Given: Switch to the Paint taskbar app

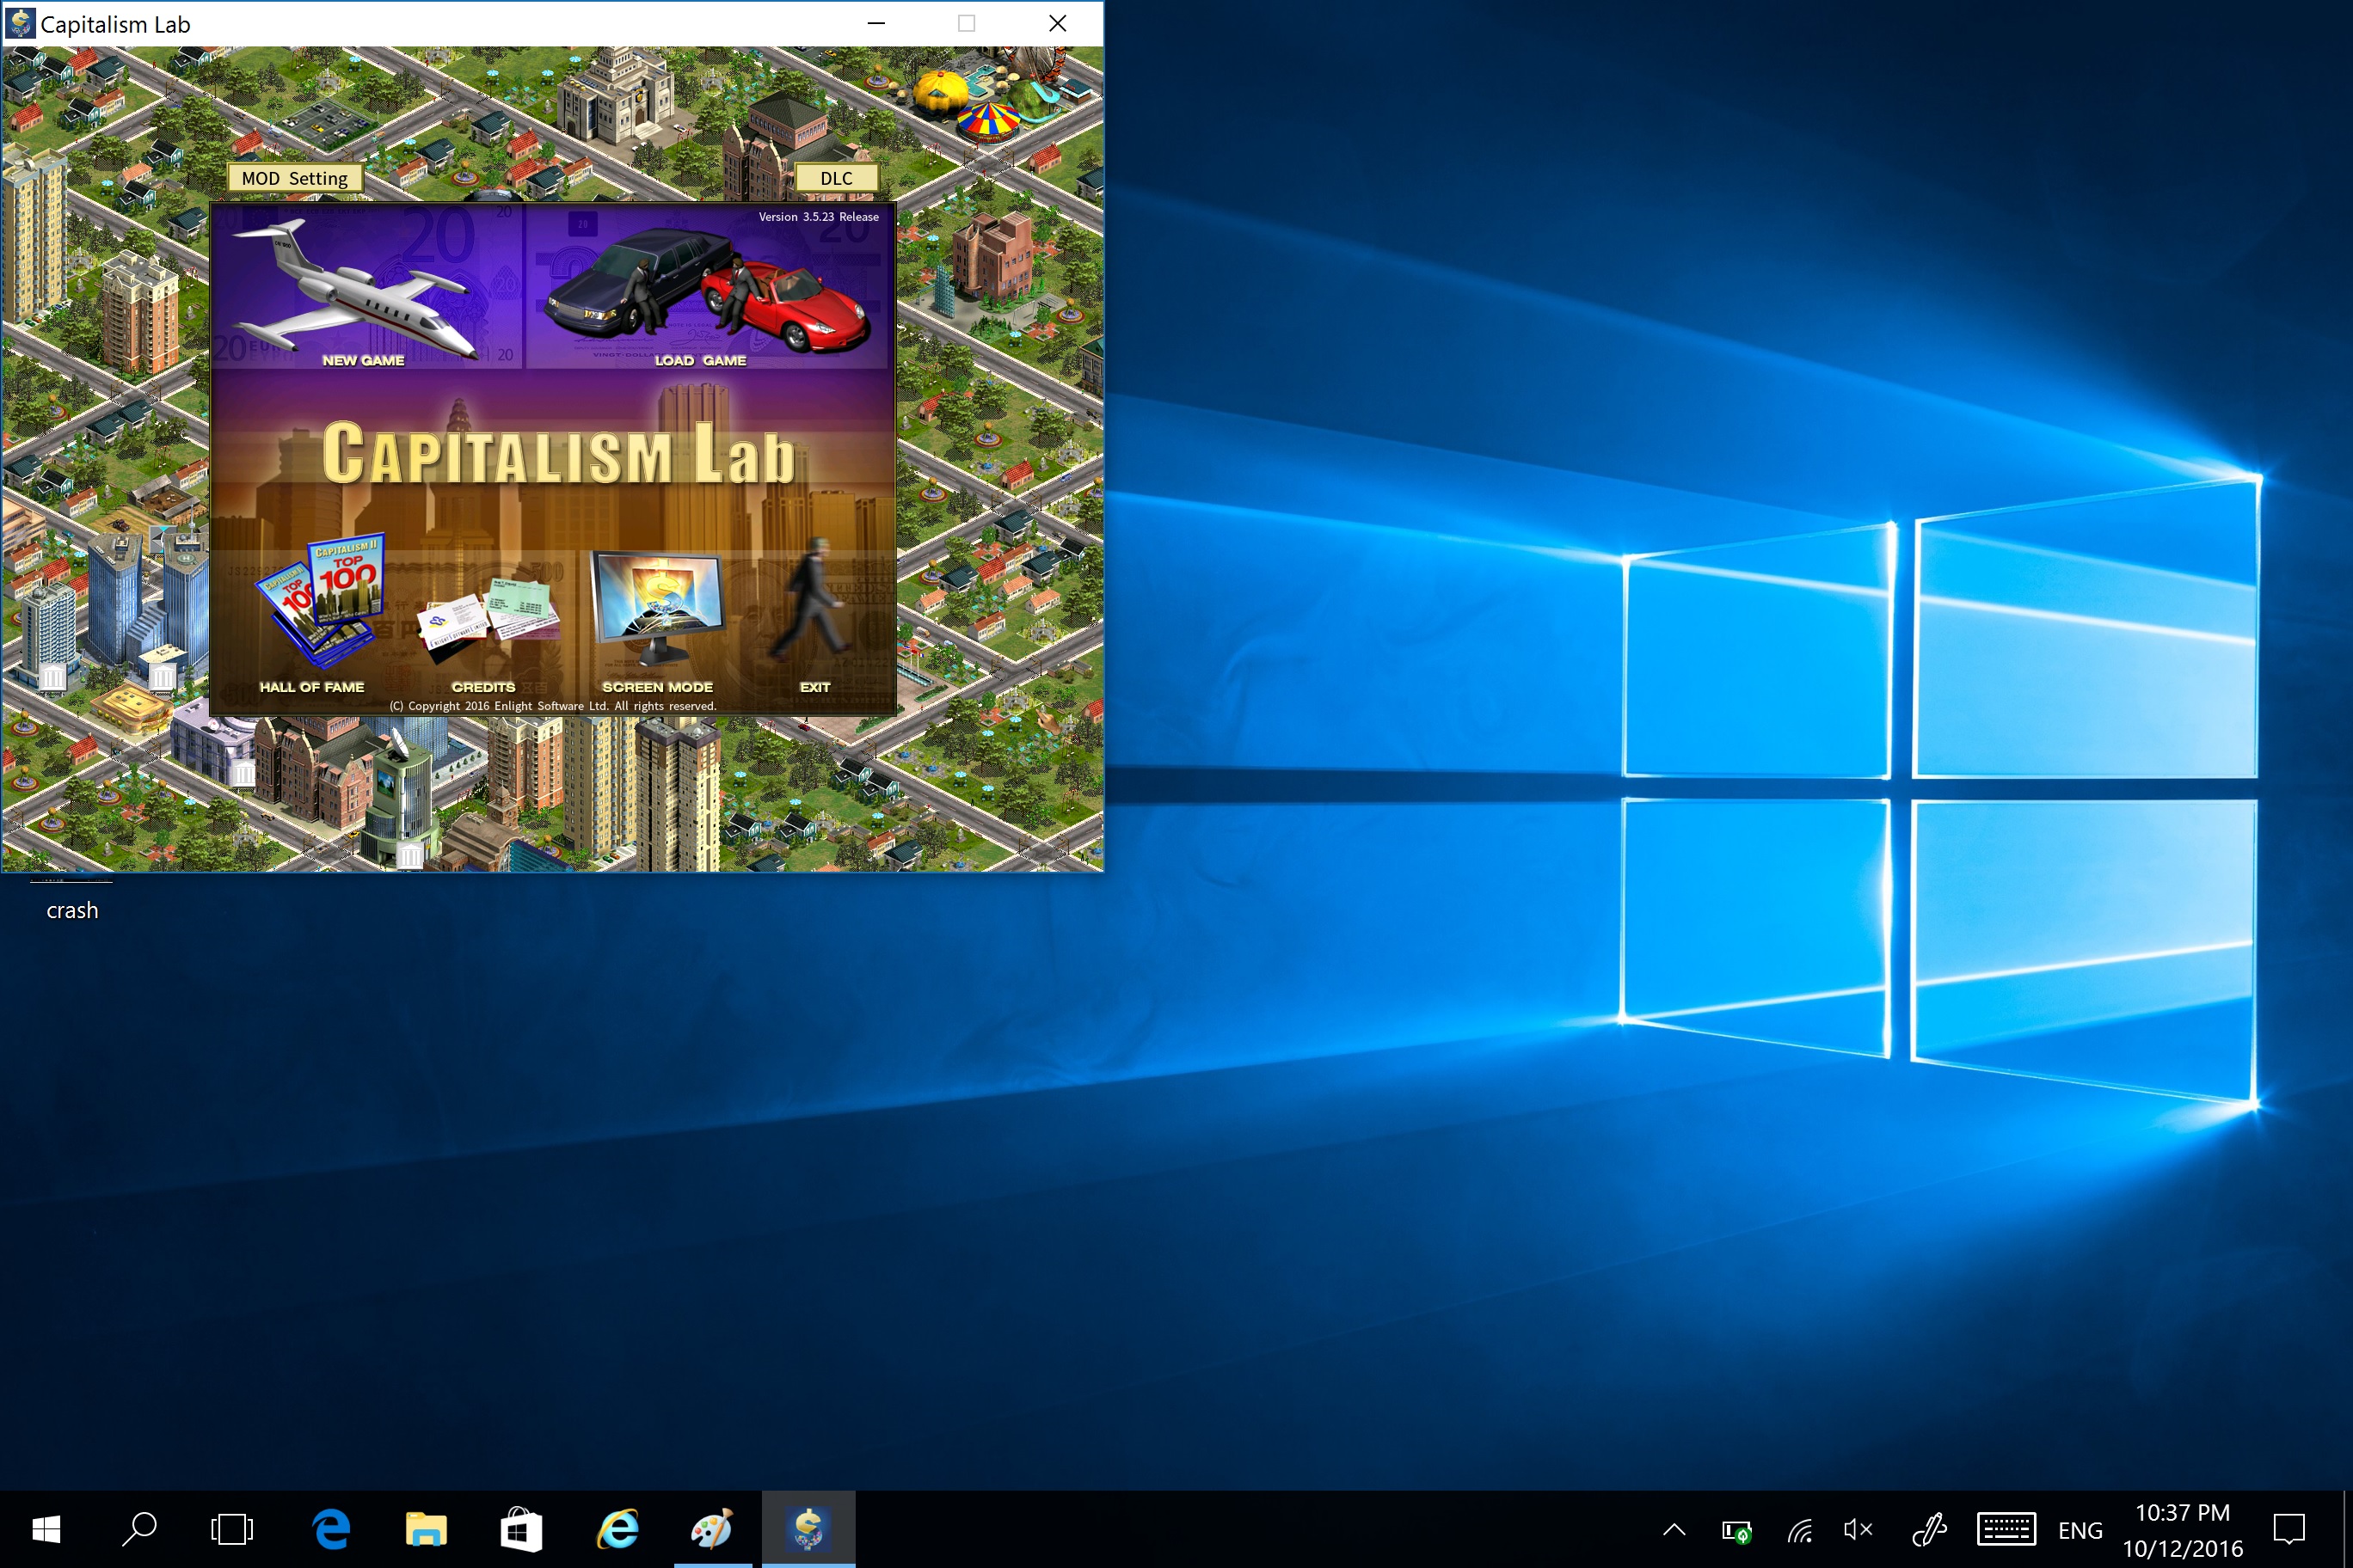Looking at the screenshot, I should click(x=712, y=1529).
